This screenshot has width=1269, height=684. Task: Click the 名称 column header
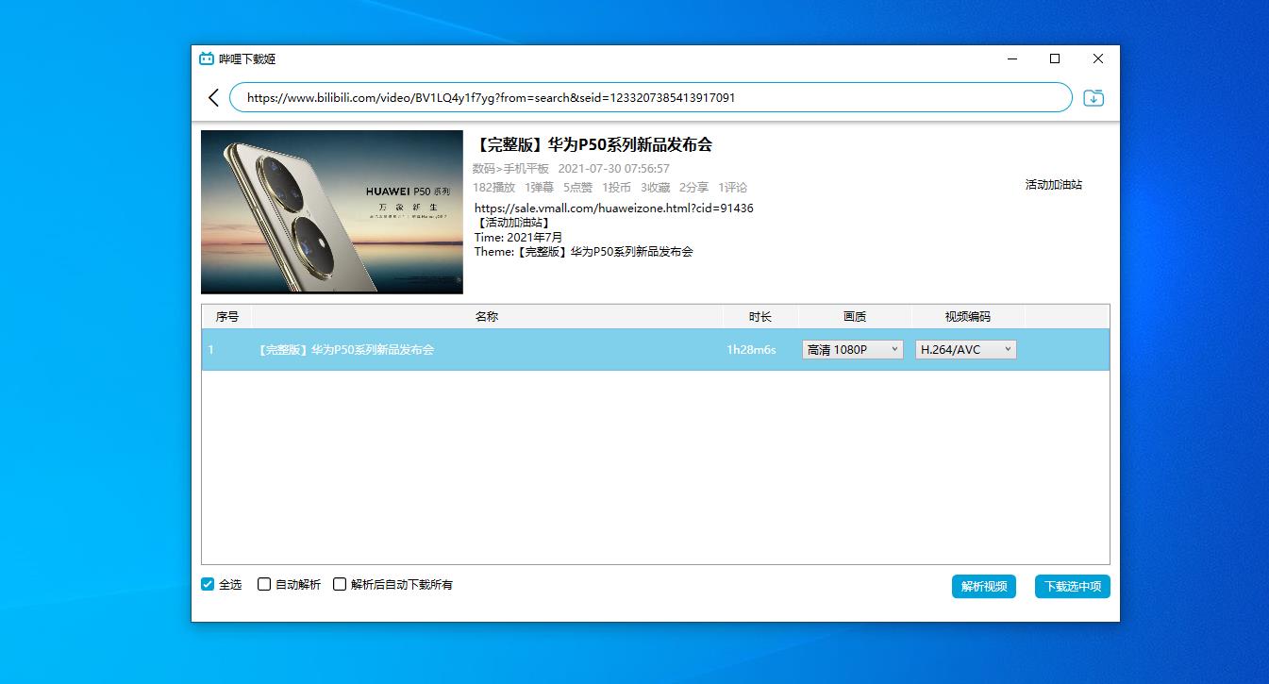click(x=487, y=317)
